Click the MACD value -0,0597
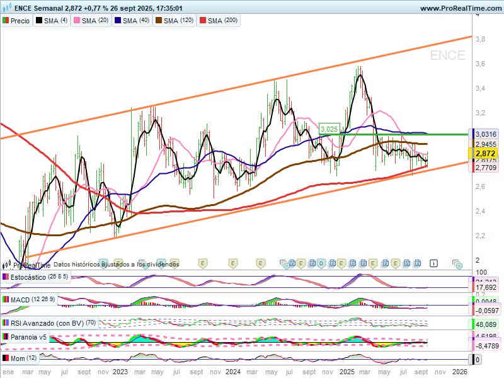The width and height of the screenshot is (504, 378). (486, 311)
